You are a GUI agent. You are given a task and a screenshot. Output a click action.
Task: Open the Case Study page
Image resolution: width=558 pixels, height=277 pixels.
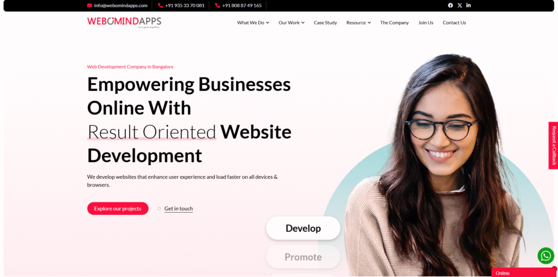click(x=325, y=22)
